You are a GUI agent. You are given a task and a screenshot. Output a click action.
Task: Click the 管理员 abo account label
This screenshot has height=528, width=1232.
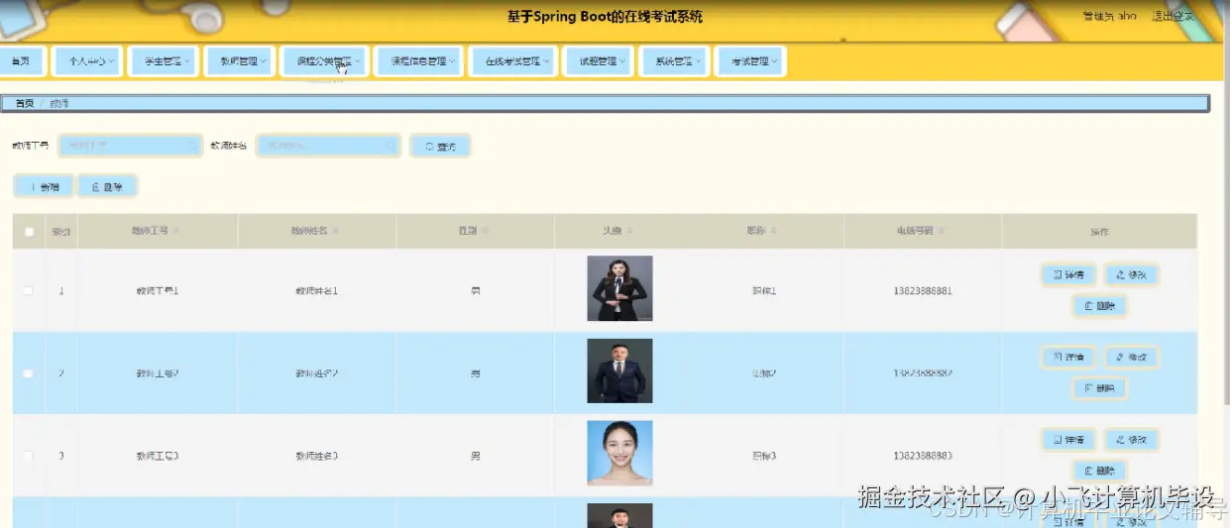point(1110,17)
